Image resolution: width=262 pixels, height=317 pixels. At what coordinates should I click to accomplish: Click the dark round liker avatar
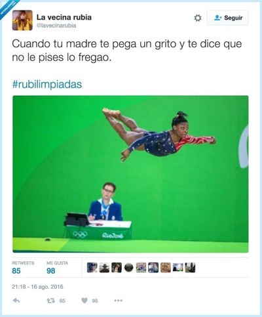pos(128,268)
